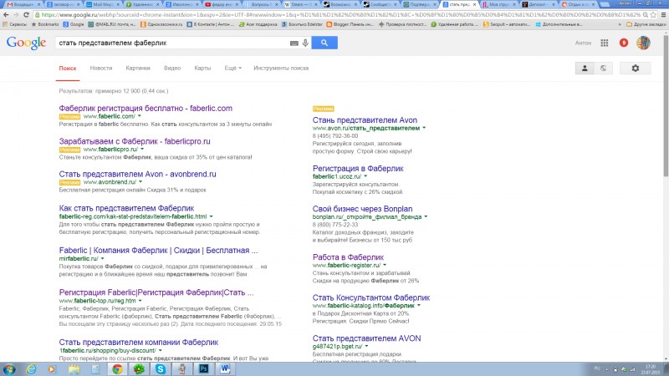The height and width of the screenshot is (376, 669).
Task: Open Инструменты поиска options
Action: point(281,69)
